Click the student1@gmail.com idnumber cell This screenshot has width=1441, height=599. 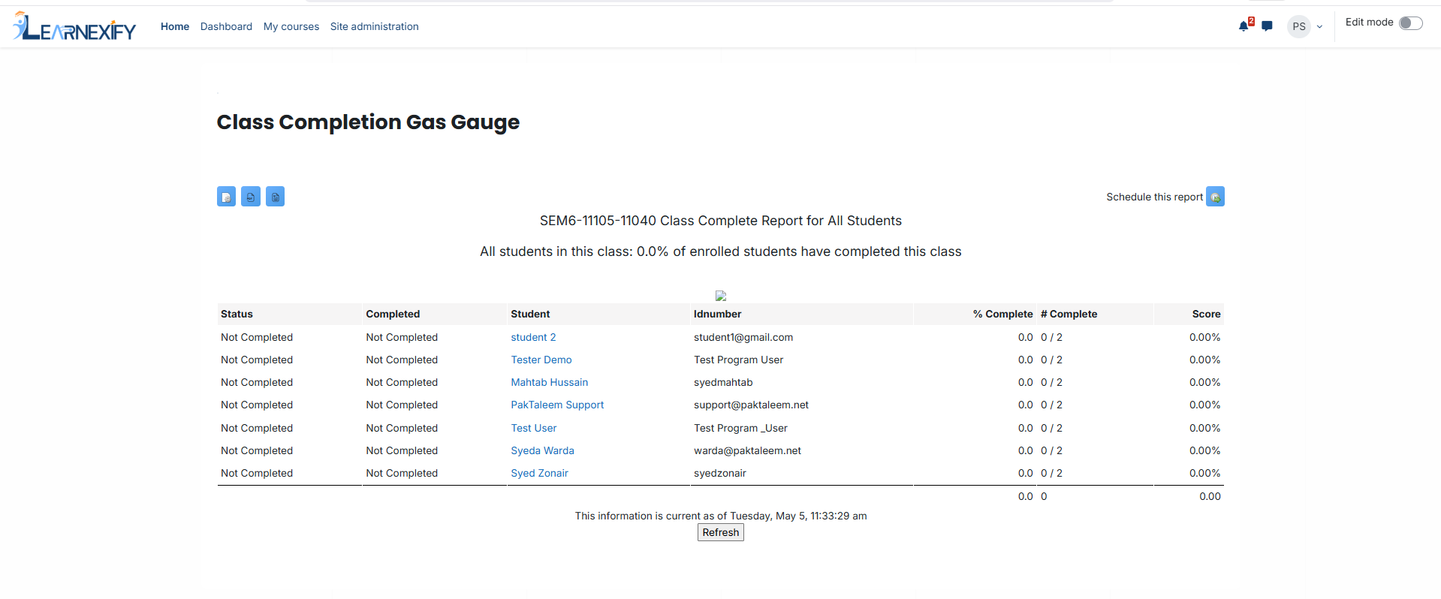click(x=743, y=337)
